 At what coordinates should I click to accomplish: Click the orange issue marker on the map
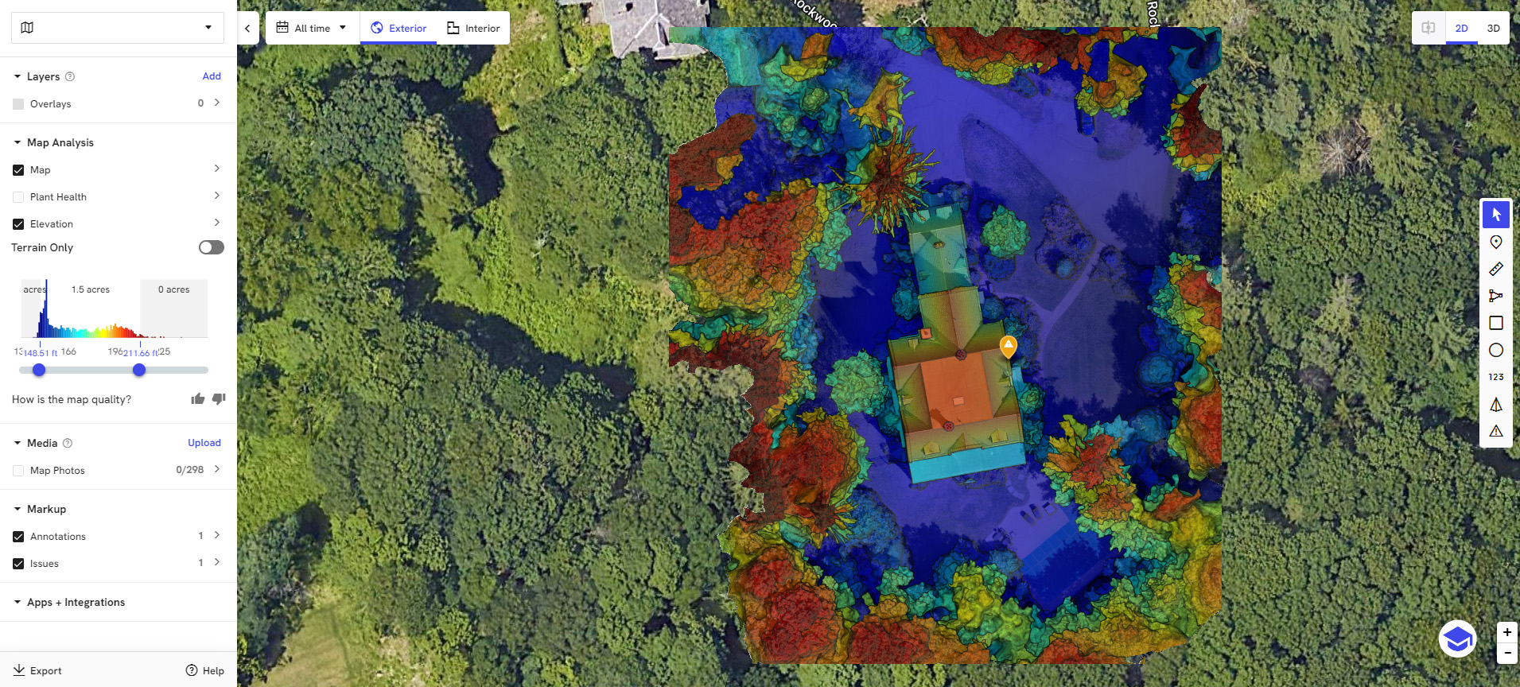click(1008, 346)
